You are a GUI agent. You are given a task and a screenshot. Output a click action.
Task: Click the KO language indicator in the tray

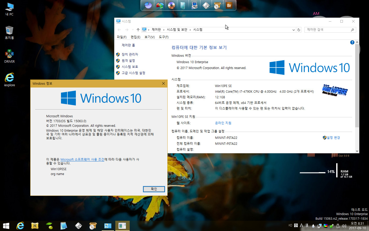point(290,225)
